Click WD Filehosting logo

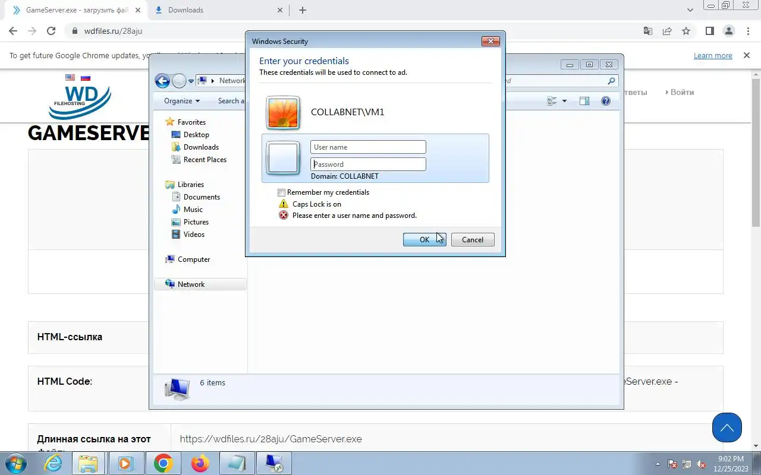pos(80,102)
